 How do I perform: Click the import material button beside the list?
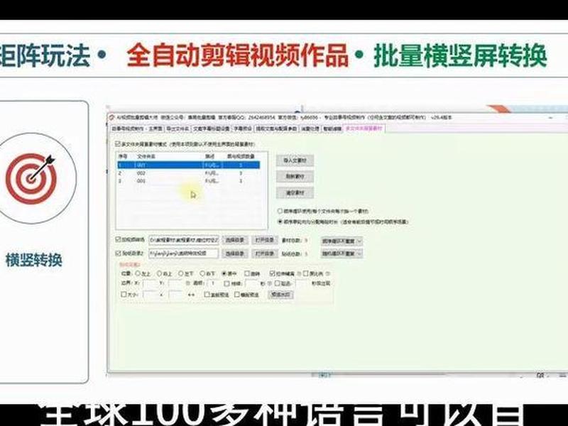tap(295, 160)
